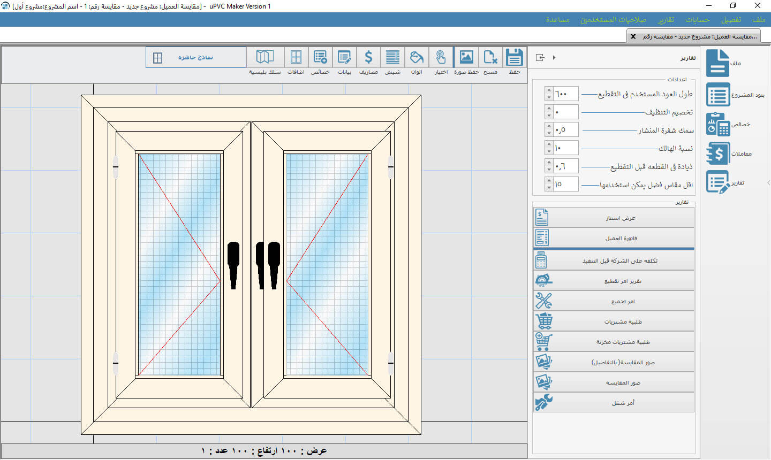Click the waste percentage (نسبة الهالك) input field
The height and width of the screenshot is (460, 771).
click(x=565, y=148)
